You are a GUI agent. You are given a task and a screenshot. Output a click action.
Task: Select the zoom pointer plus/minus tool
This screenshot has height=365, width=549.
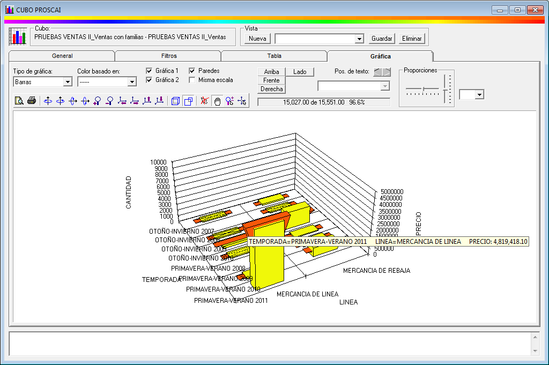(229, 101)
